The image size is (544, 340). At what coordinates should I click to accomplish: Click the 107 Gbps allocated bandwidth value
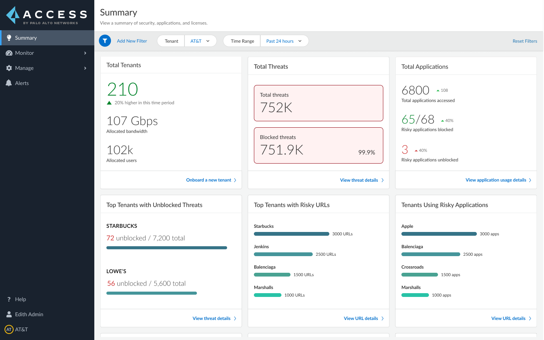tap(132, 121)
